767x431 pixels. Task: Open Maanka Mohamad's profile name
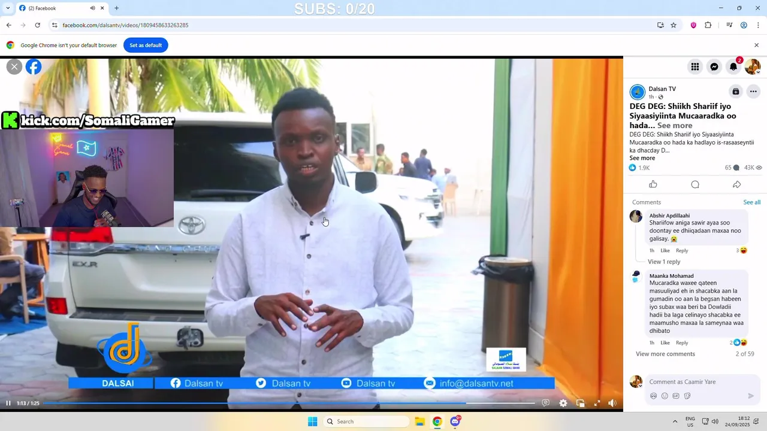point(671,276)
